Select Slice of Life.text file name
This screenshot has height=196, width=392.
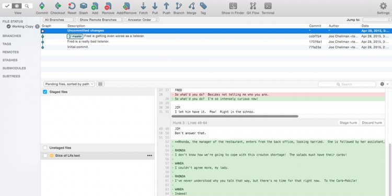[x=67, y=156]
